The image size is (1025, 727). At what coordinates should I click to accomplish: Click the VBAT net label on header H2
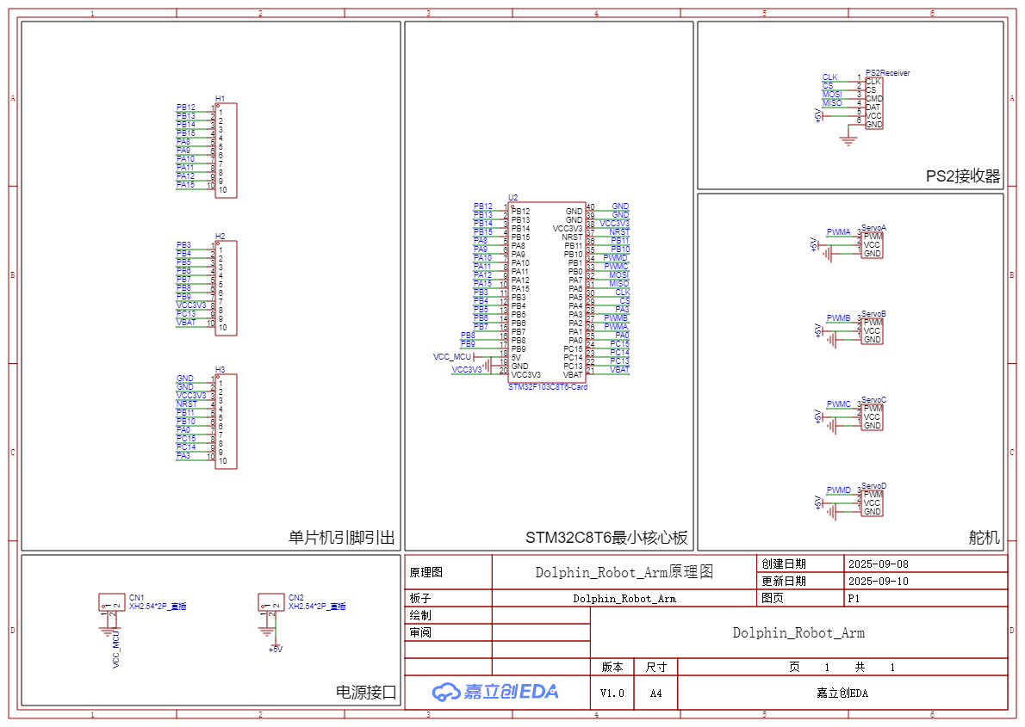click(186, 322)
